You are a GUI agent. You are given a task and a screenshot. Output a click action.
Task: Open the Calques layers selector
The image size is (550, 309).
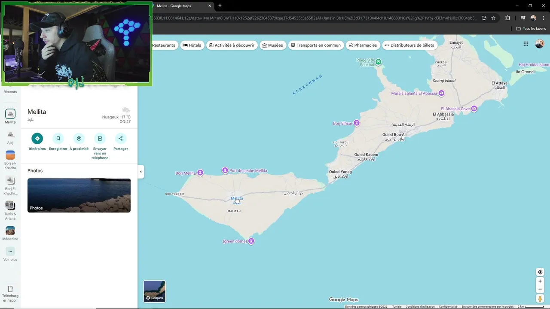click(154, 291)
